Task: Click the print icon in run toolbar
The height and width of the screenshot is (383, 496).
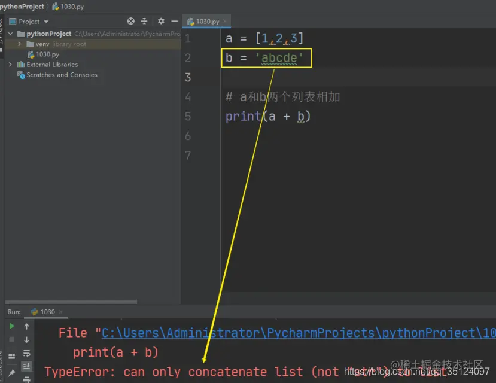Action: 26,379
